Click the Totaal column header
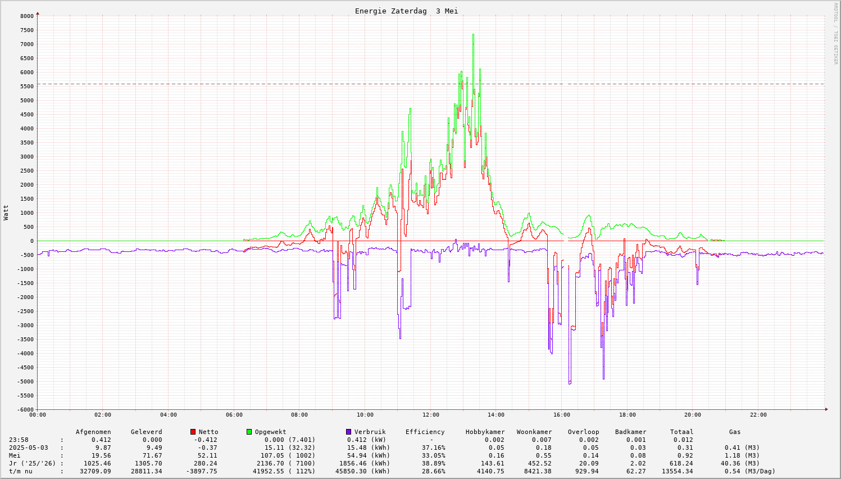Screen dimensions: 841x479 [681, 432]
